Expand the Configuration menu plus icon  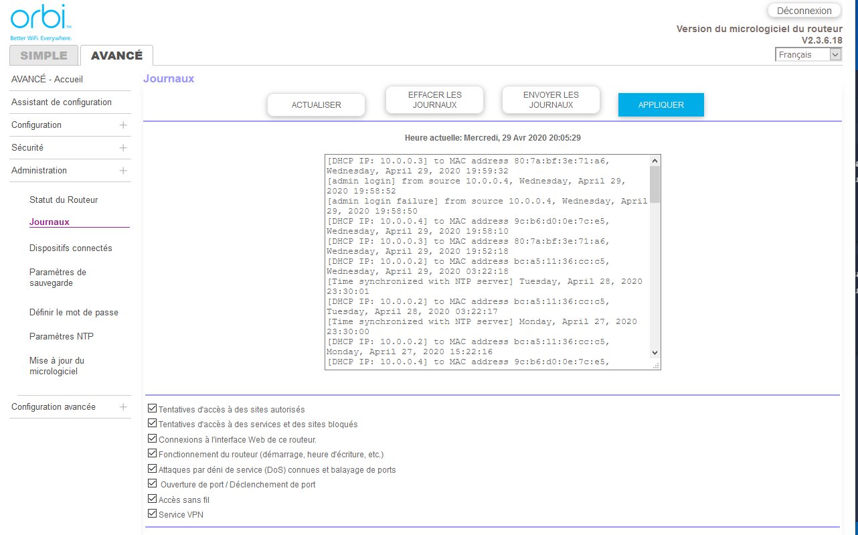point(123,125)
